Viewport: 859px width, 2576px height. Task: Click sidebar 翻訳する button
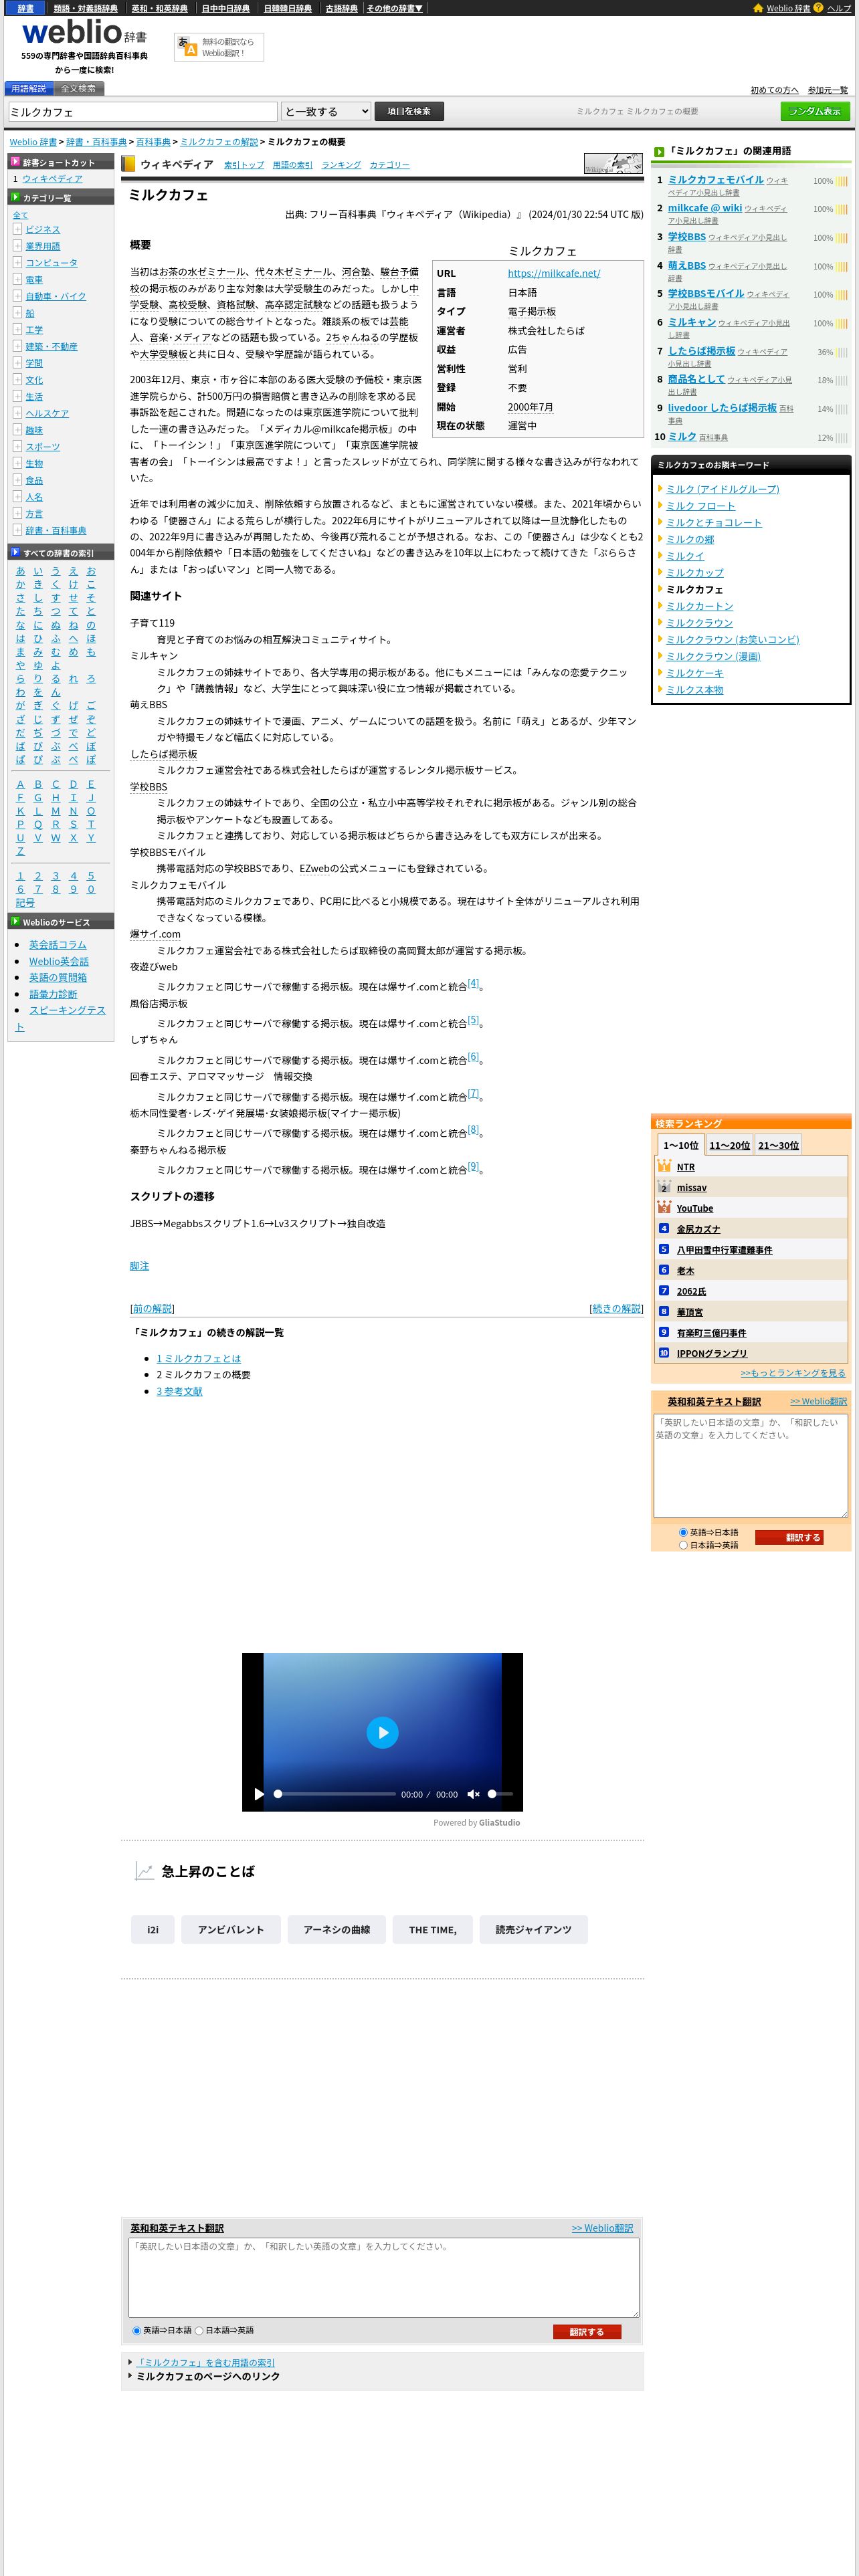pyautogui.click(x=789, y=1538)
